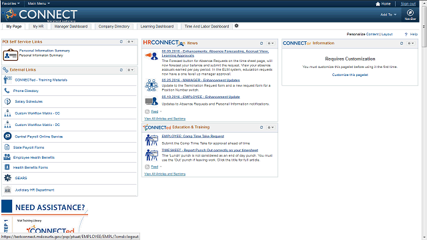Screen dimensions: 427x240
Task: Click the GEARS gear icon
Action: coord(7,178)
